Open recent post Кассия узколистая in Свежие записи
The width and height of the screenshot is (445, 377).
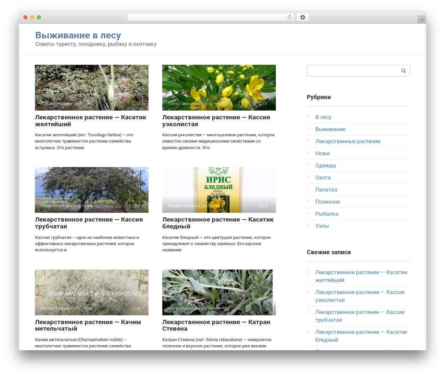coord(360,296)
